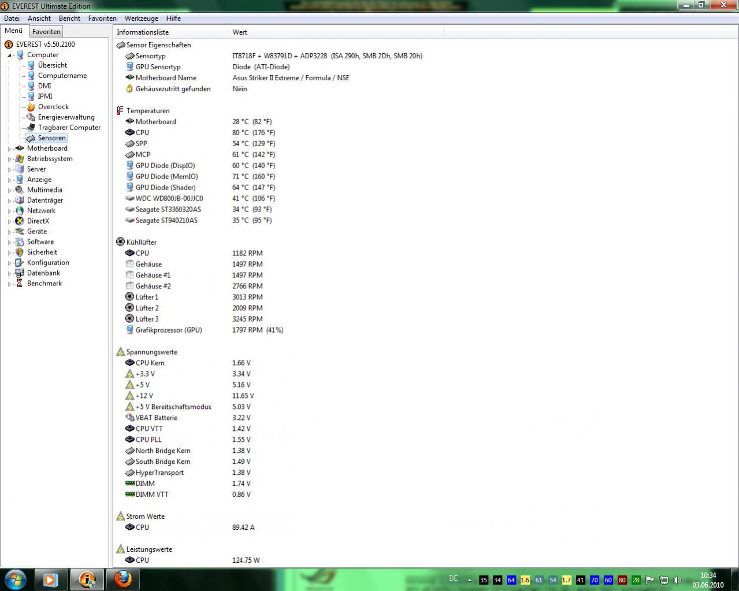
Task: Open the media player taskbar icon
Action: pos(51,579)
